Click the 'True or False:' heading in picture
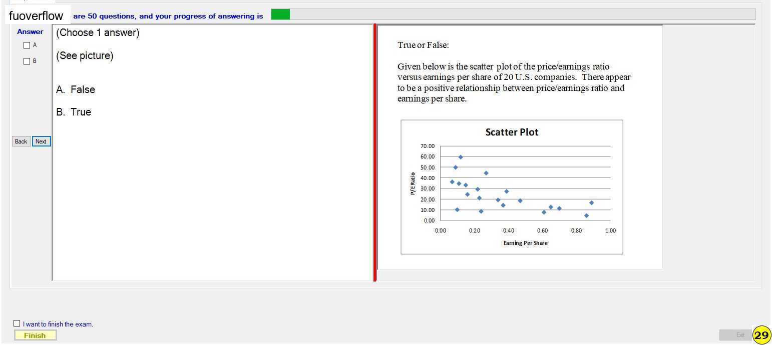 pyautogui.click(x=423, y=45)
